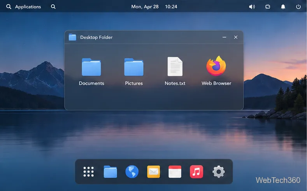Open the Documents folder icon

click(x=91, y=67)
